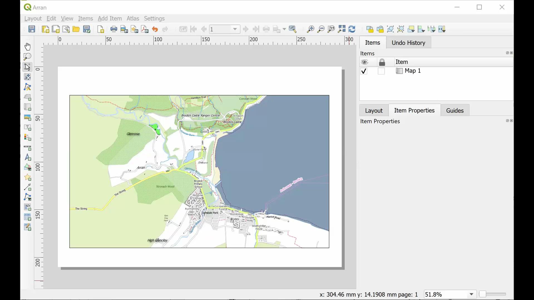Zoom in on the layout

tap(311, 29)
